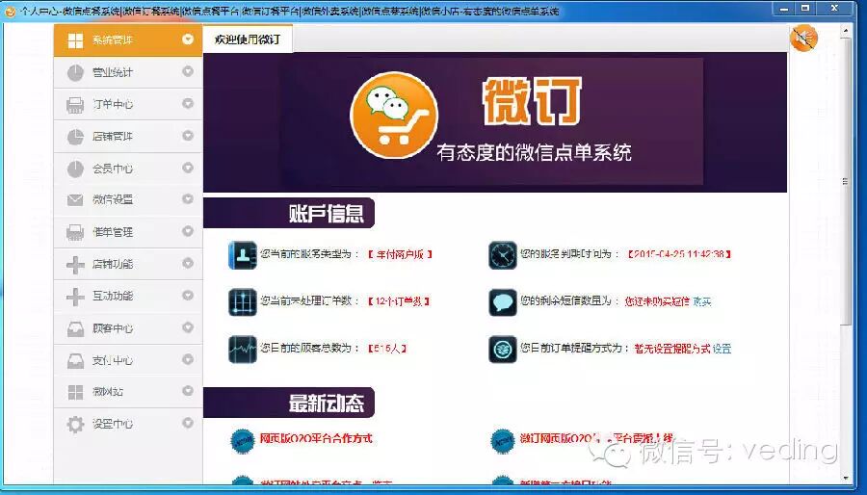Open the 设置中心 menu label
The image size is (867, 495).
tap(113, 424)
